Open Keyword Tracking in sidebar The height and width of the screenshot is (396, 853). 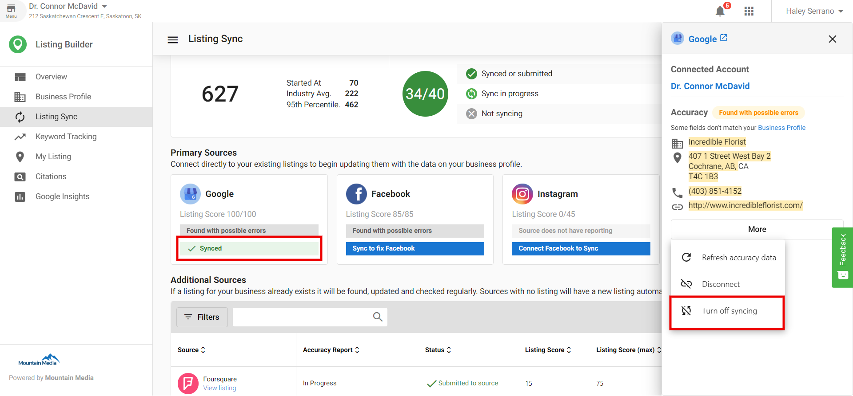(66, 137)
